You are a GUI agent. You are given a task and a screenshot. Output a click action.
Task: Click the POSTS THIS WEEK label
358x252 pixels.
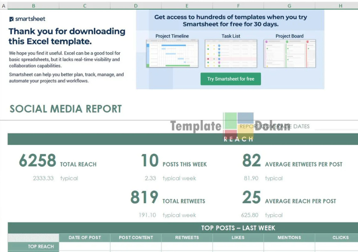click(x=185, y=164)
